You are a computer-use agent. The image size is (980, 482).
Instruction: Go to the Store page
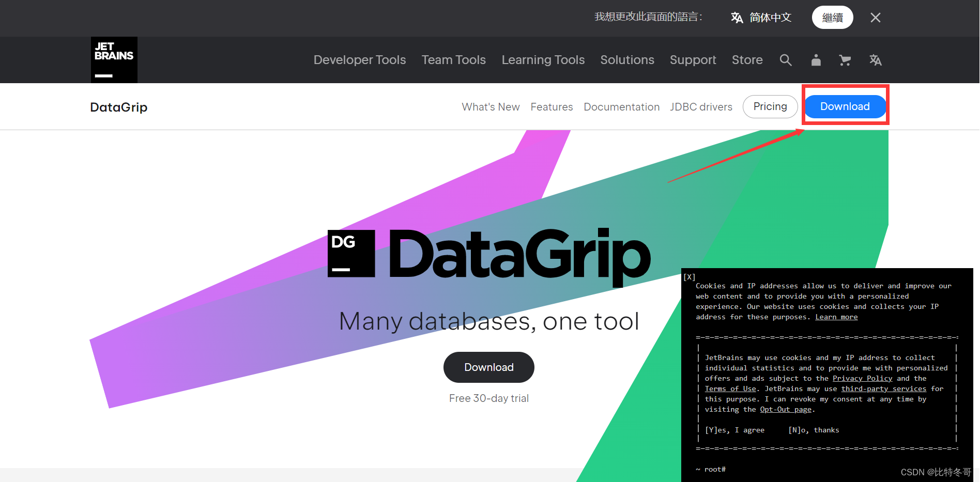pos(747,60)
